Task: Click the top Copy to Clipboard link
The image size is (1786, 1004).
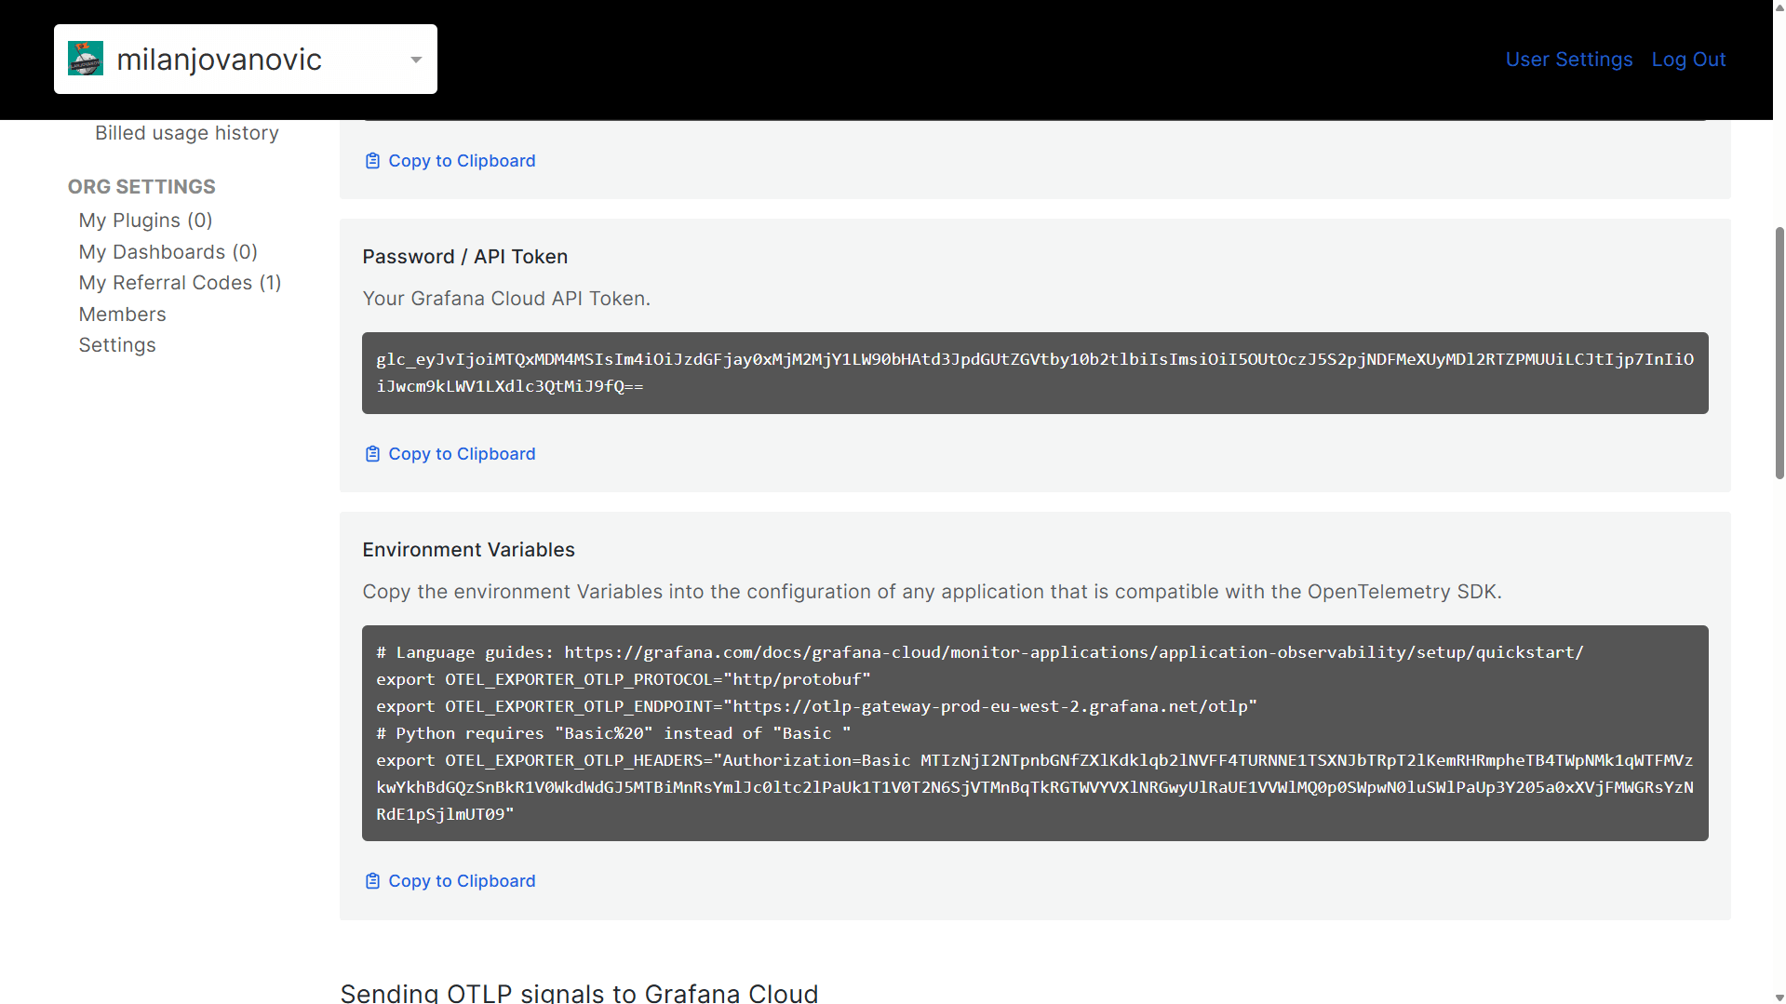Action: coord(461,161)
